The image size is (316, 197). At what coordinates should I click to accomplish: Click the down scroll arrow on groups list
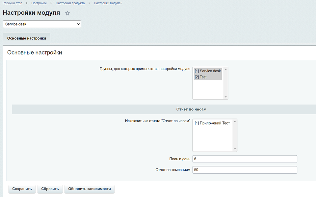coord(225,97)
